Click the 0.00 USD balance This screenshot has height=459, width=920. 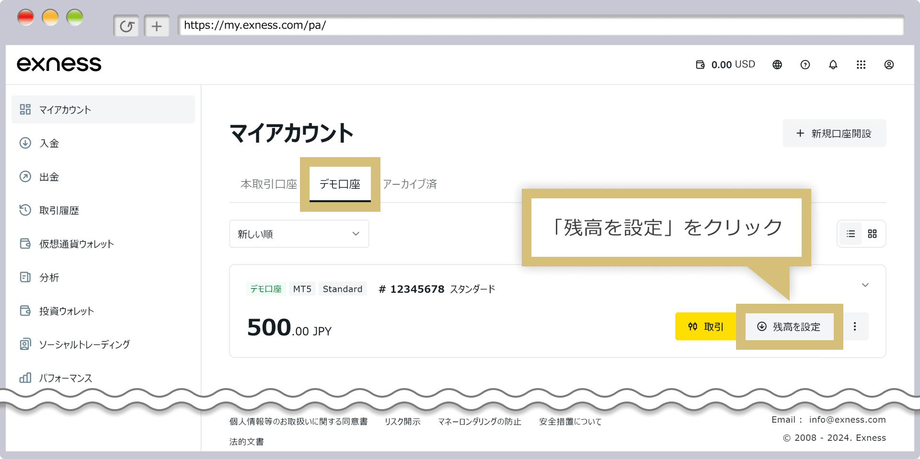click(x=733, y=65)
